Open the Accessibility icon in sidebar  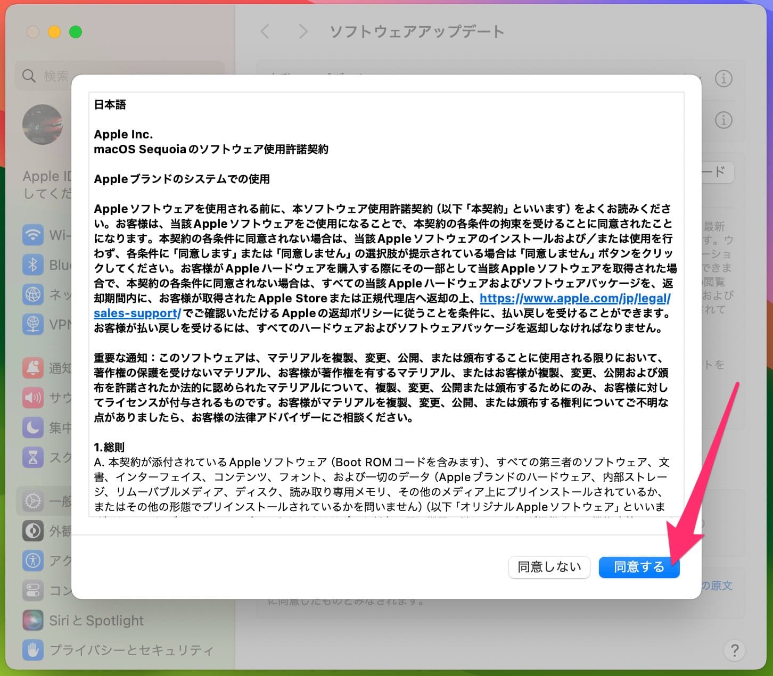[33, 560]
